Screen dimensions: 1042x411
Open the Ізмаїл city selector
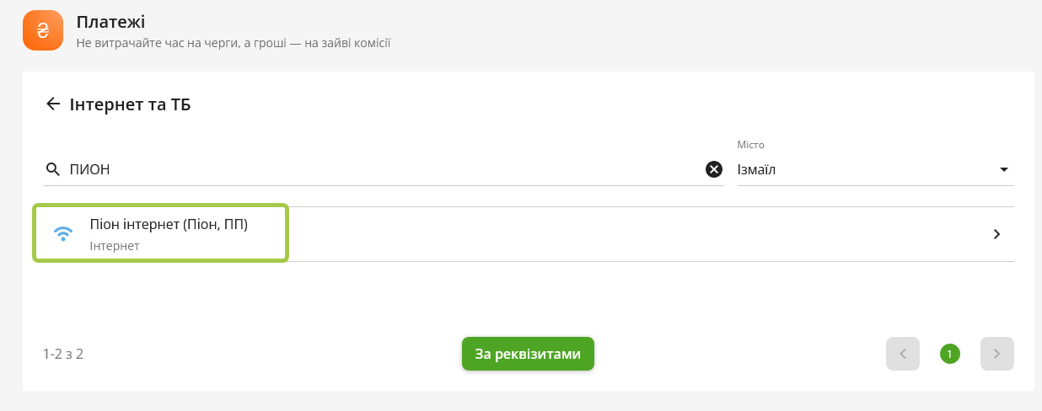[x=876, y=169]
